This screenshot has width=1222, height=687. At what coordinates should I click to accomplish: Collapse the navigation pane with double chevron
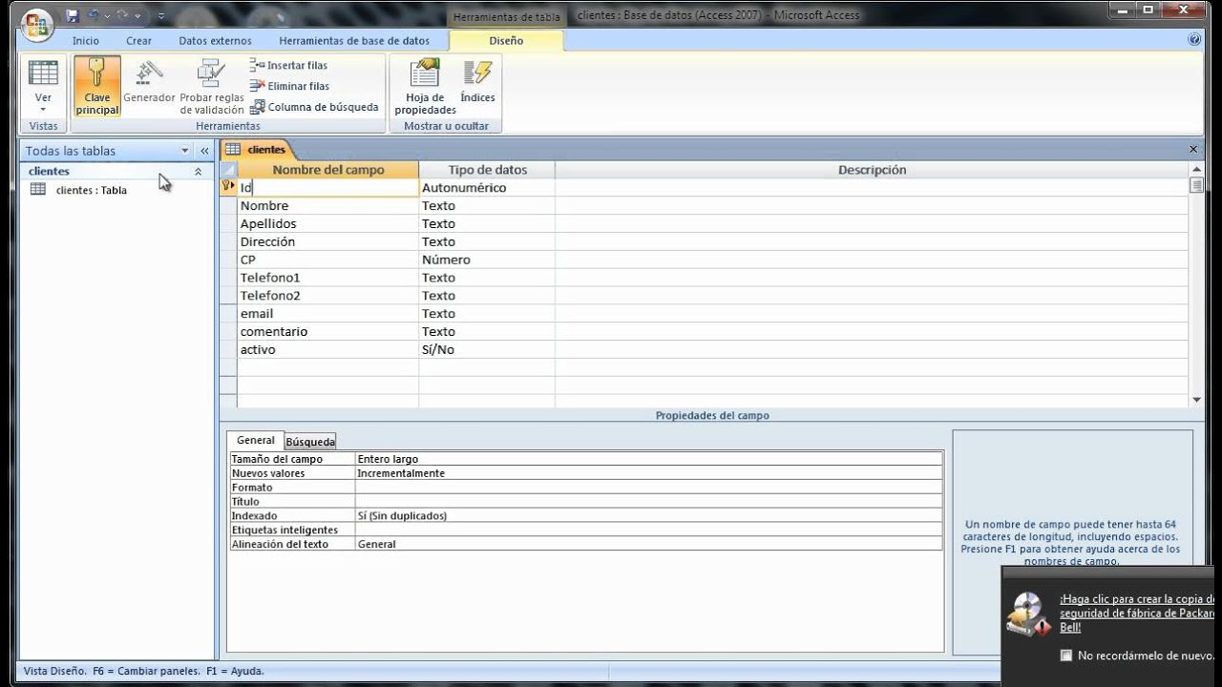click(204, 151)
